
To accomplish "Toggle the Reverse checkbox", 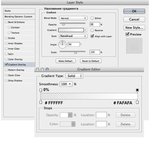I will 92,30.
